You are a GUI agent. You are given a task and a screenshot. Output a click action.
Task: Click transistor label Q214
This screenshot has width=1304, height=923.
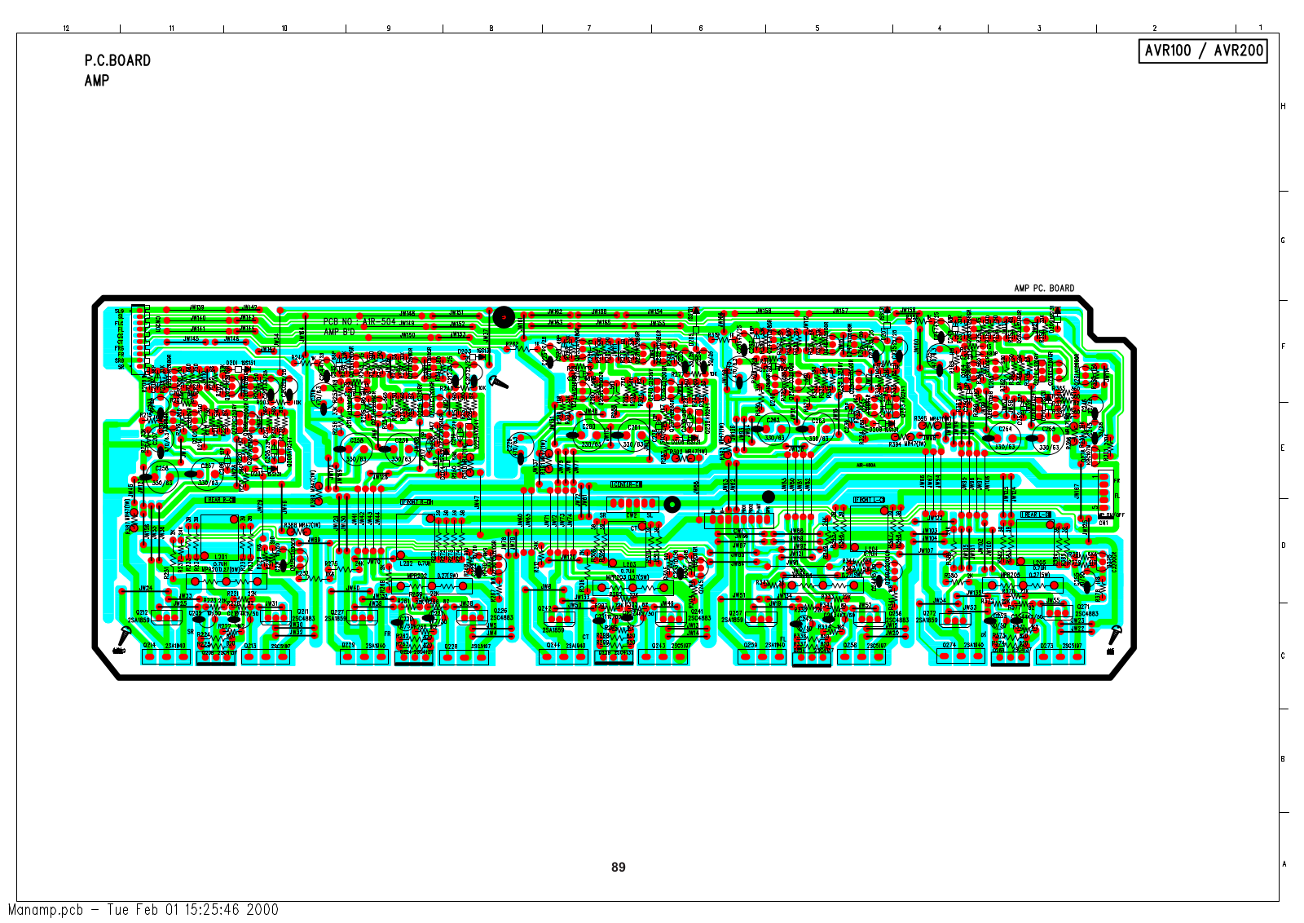click(149, 645)
